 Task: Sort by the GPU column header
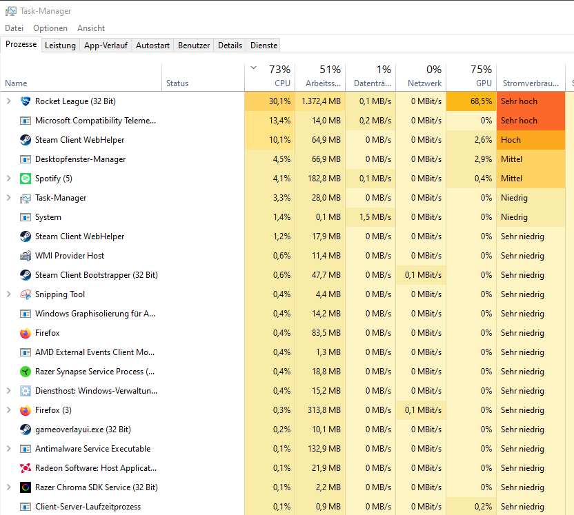[471, 77]
